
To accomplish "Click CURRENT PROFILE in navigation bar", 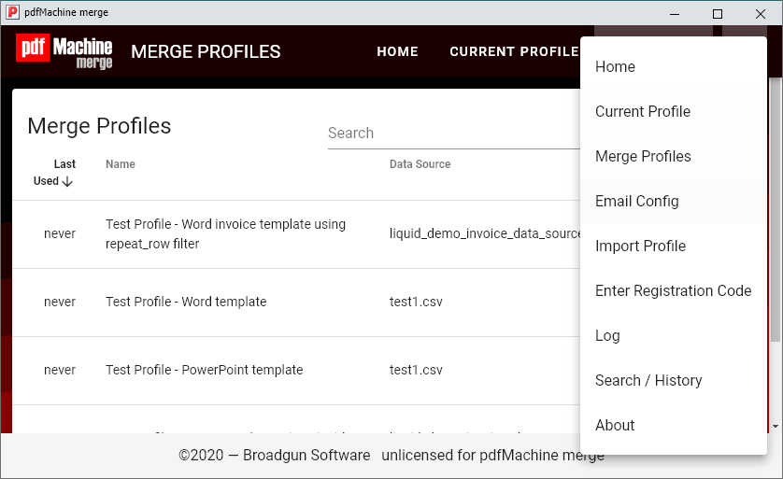I will click(514, 51).
